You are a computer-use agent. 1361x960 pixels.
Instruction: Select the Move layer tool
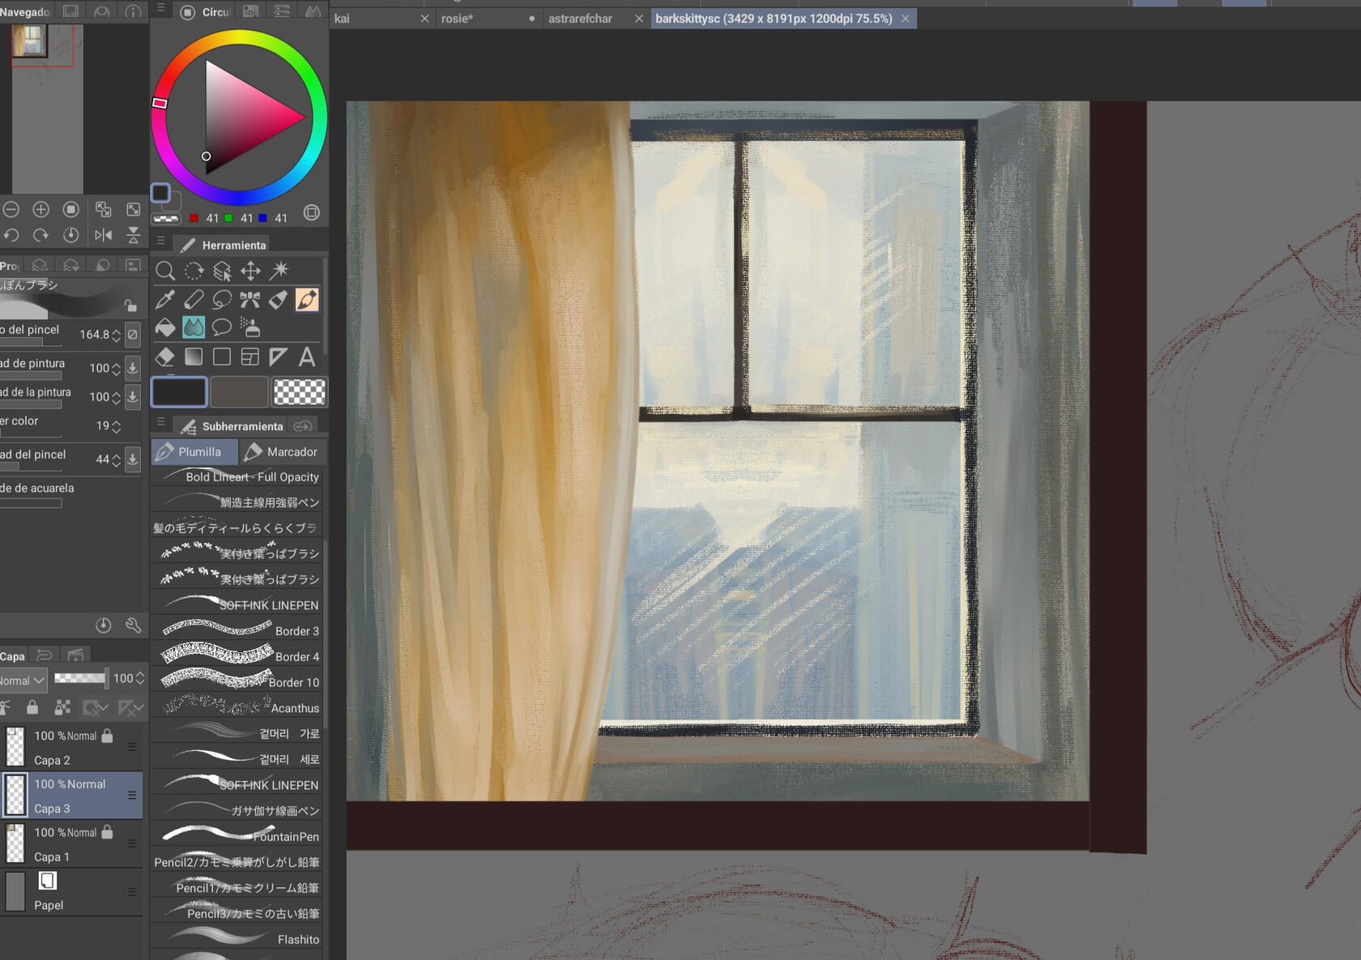pyautogui.click(x=250, y=271)
